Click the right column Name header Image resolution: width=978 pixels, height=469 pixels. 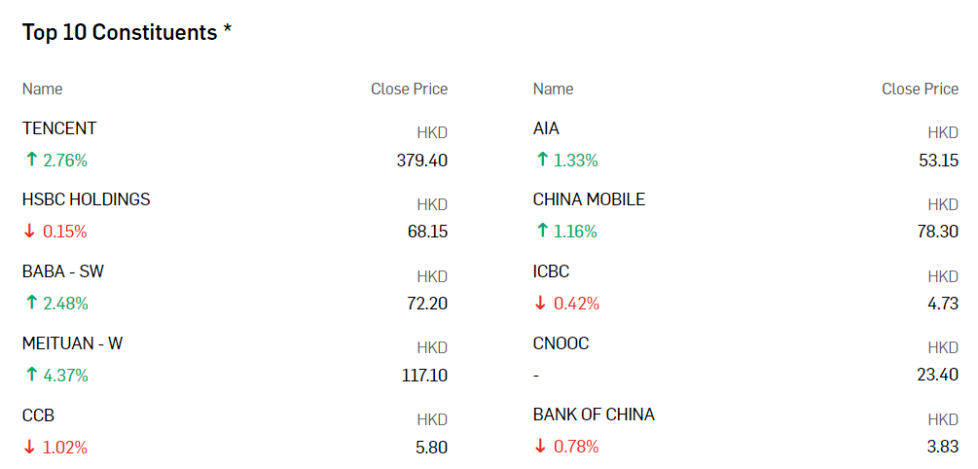point(554,90)
